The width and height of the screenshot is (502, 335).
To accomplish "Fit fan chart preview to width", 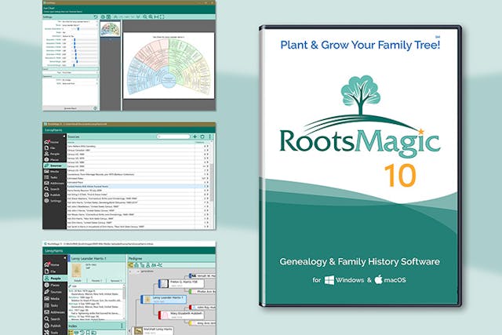I will (156, 16).
